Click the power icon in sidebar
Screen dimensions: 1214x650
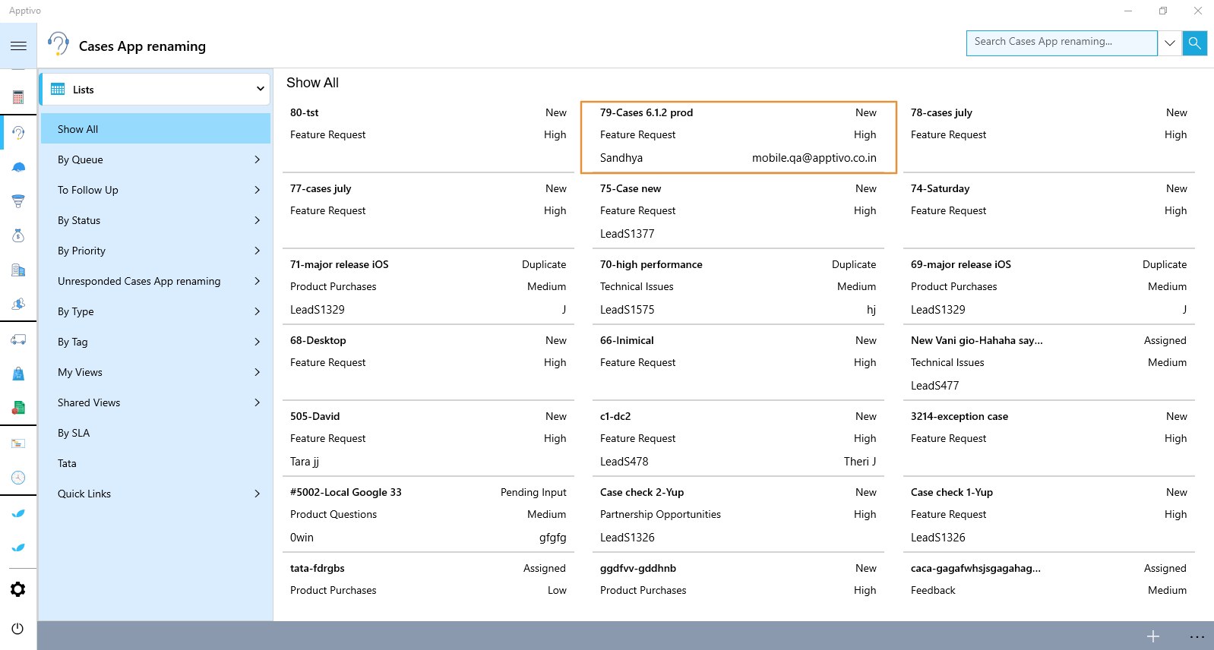coord(18,629)
